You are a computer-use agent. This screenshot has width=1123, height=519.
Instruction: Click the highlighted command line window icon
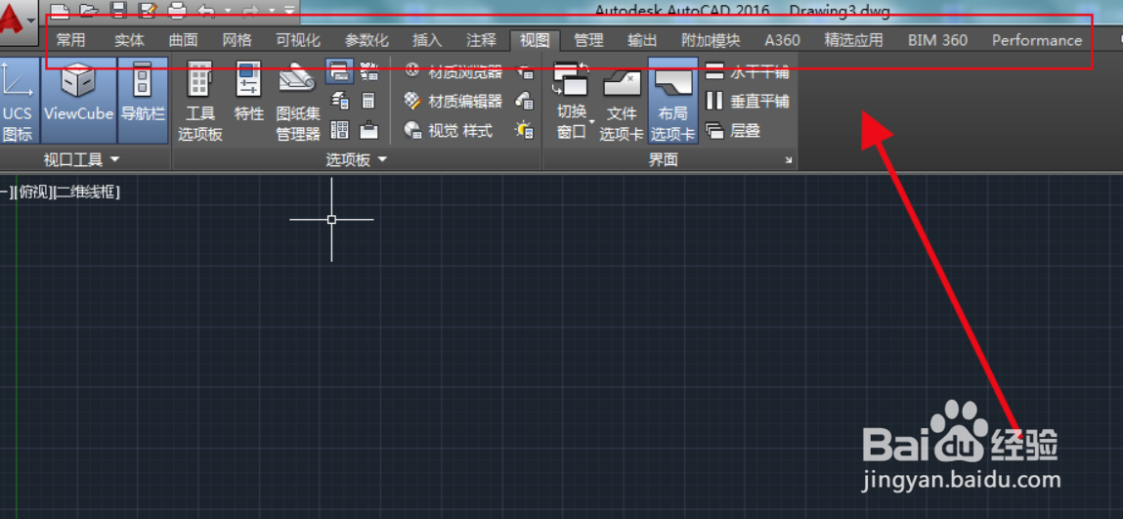click(x=339, y=71)
